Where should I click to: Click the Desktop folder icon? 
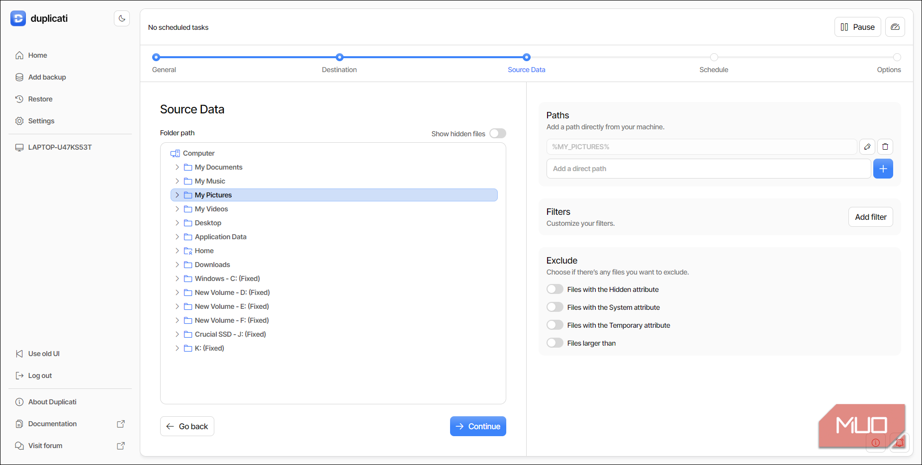click(x=188, y=223)
